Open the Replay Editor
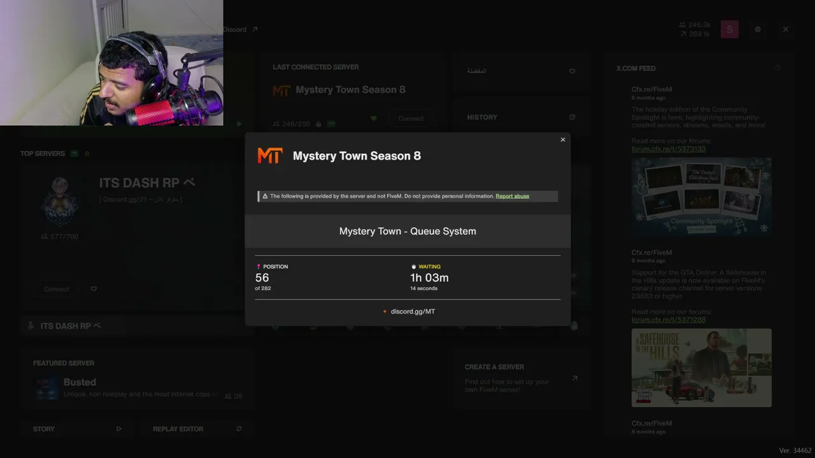This screenshot has width=815, height=458. [x=178, y=429]
